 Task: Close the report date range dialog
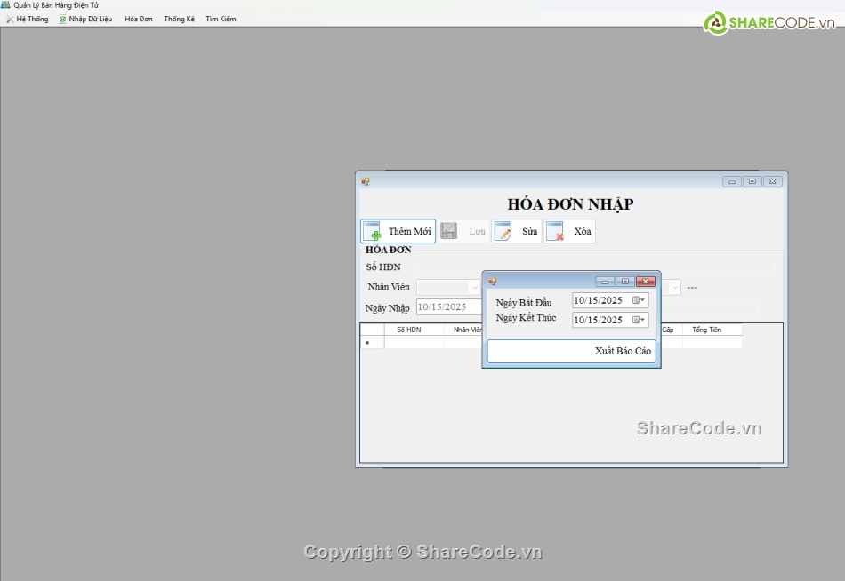(646, 282)
